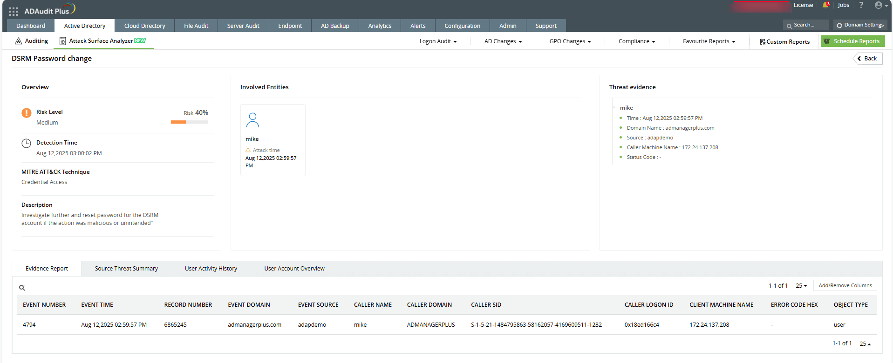Image resolution: width=893 pixels, height=363 pixels.
Task: Go to the Server Audit tab
Action: pos(243,26)
